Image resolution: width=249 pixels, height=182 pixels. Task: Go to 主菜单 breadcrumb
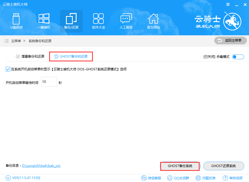[x=16, y=41]
